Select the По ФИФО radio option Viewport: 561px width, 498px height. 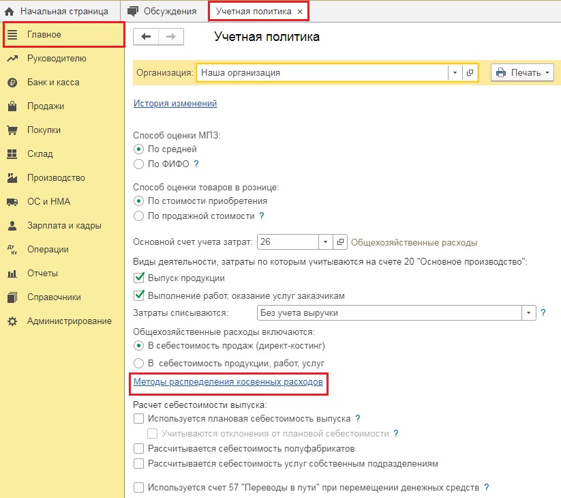(x=139, y=164)
